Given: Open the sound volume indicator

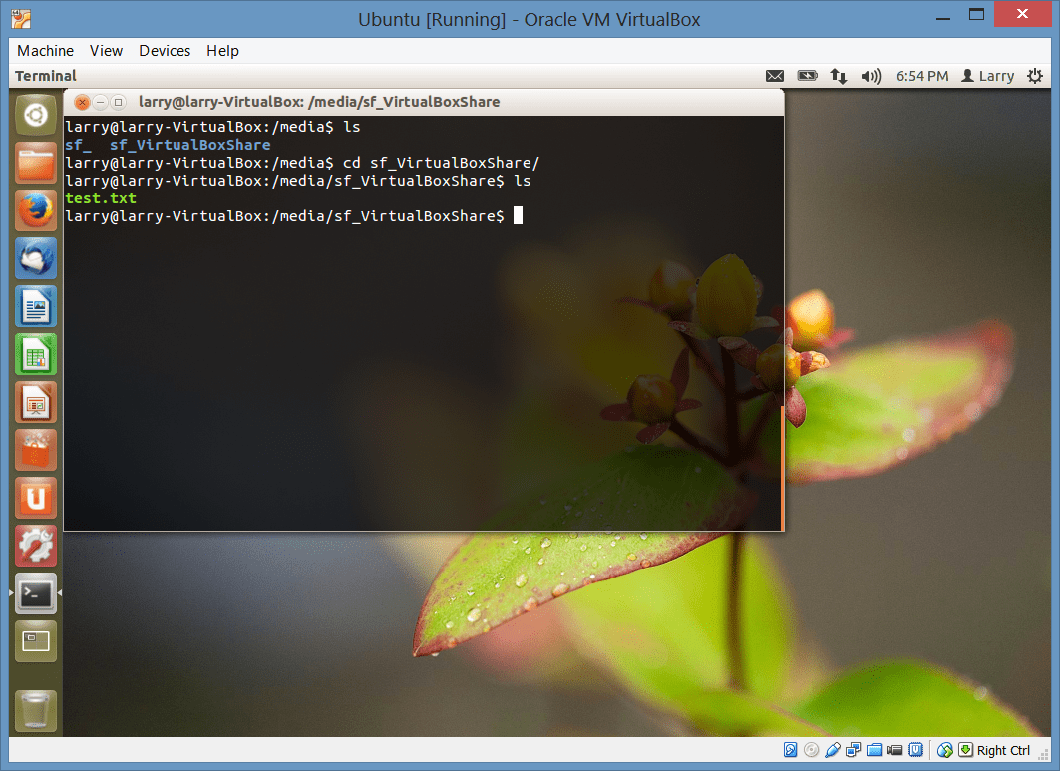Looking at the screenshot, I should click(x=871, y=76).
